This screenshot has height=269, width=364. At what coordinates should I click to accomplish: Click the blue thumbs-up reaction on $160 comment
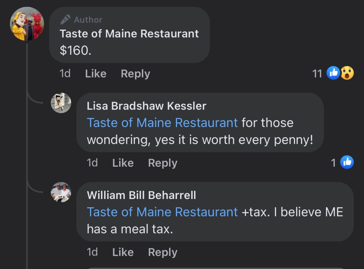333,73
